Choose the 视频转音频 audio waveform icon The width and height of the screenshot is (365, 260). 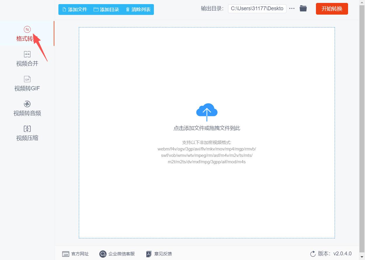(x=27, y=104)
